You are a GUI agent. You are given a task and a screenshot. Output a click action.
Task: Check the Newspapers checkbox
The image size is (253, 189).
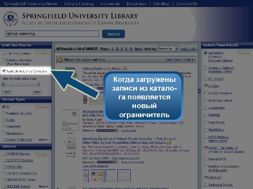[x=4, y=133]
